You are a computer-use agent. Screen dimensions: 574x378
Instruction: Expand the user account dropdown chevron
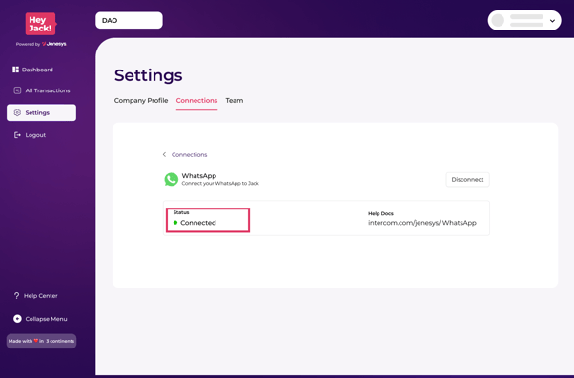click(552, 21)
